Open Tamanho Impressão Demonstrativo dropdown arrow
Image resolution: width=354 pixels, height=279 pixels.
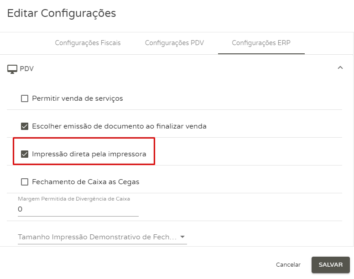pos(182,237)
